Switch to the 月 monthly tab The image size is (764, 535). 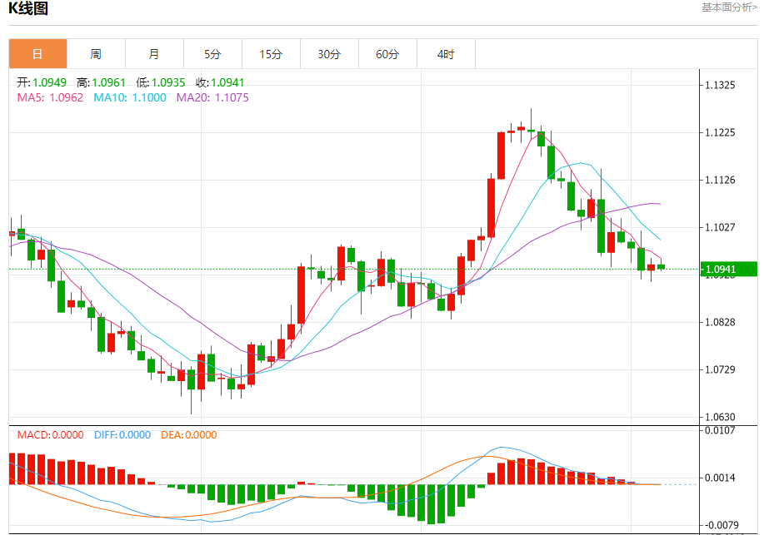coord(154,54)
